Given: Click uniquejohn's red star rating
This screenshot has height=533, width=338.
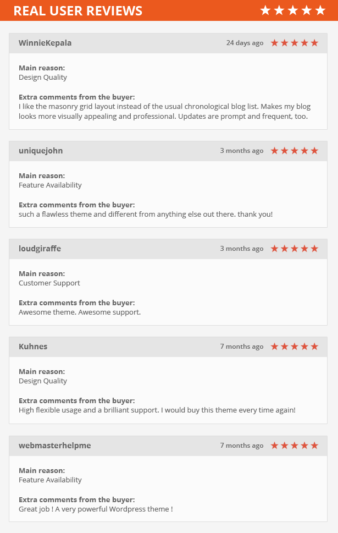Looking at the screenshot, I should point(295,151).
